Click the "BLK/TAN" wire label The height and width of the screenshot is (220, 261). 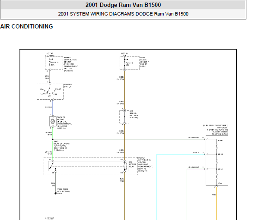pyautogui.click(x=122, y=180)
